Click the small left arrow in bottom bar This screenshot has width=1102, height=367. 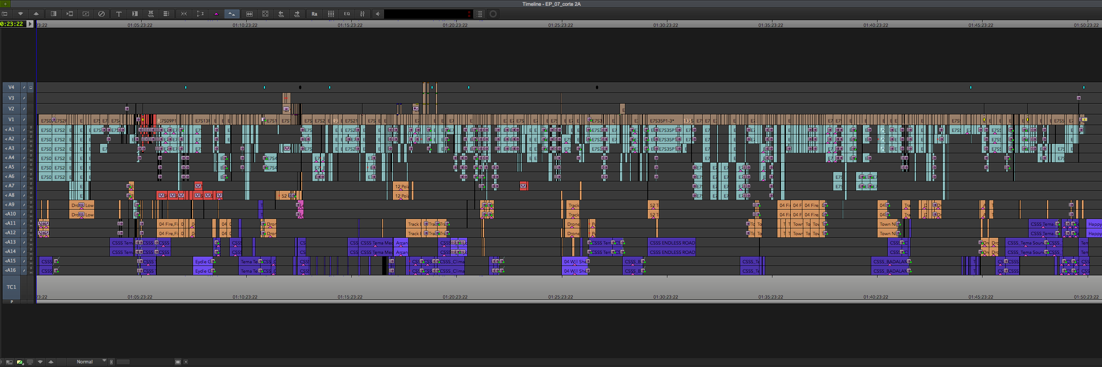(x=186, y=362)
